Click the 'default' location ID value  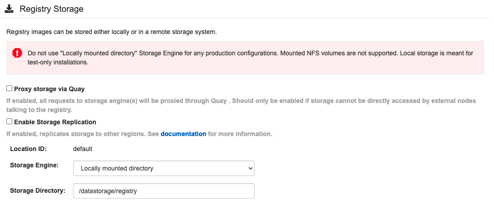click(83, 149)
